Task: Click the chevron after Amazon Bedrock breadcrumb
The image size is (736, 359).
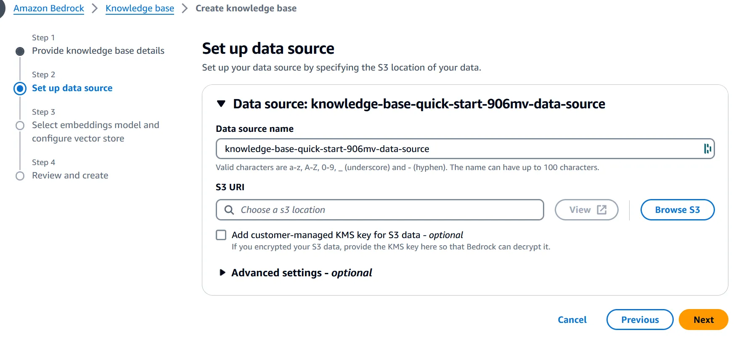Action: pos(93,8)
